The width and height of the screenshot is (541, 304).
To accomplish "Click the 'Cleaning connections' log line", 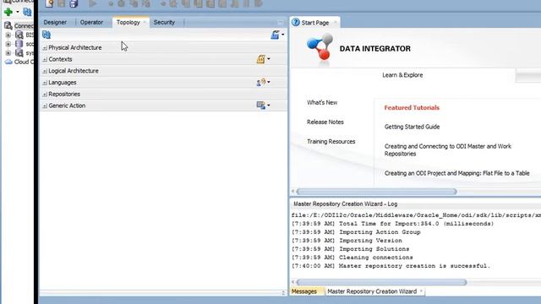I will point(352,258).
